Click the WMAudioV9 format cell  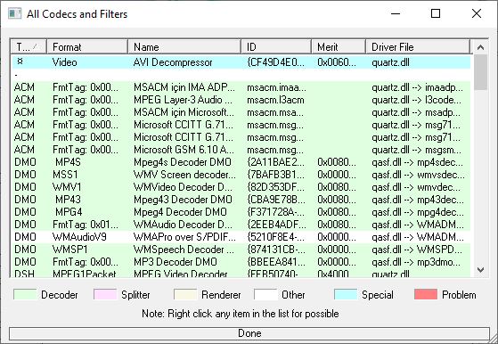pos(79,237)
